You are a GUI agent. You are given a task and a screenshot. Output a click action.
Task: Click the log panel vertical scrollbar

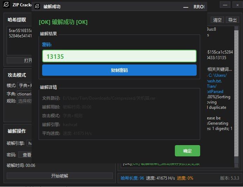pyautogui.click(x=236, y=95)
